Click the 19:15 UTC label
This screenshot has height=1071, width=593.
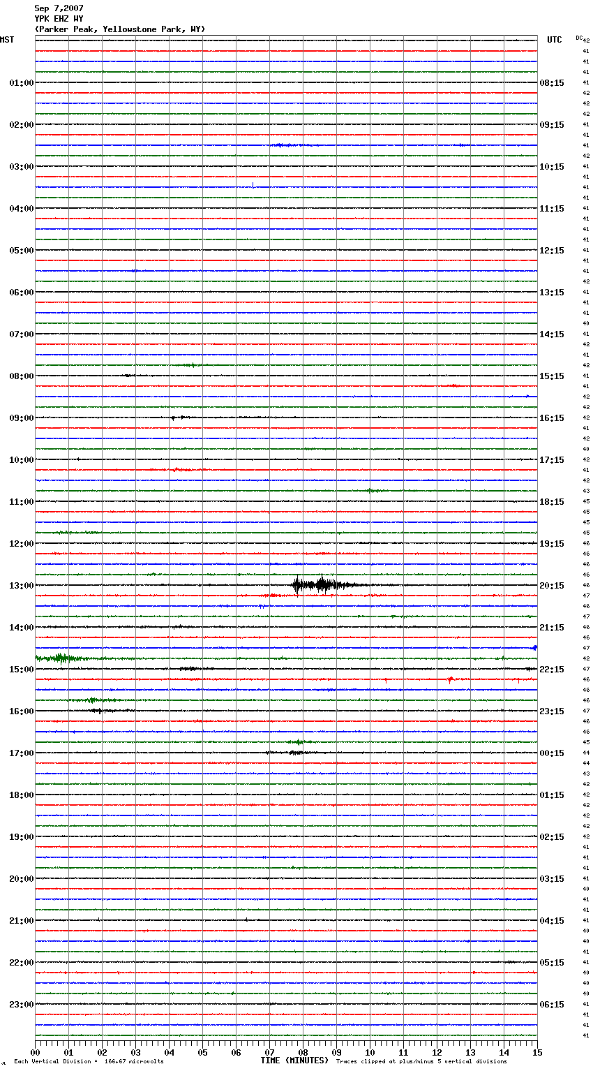552,544
